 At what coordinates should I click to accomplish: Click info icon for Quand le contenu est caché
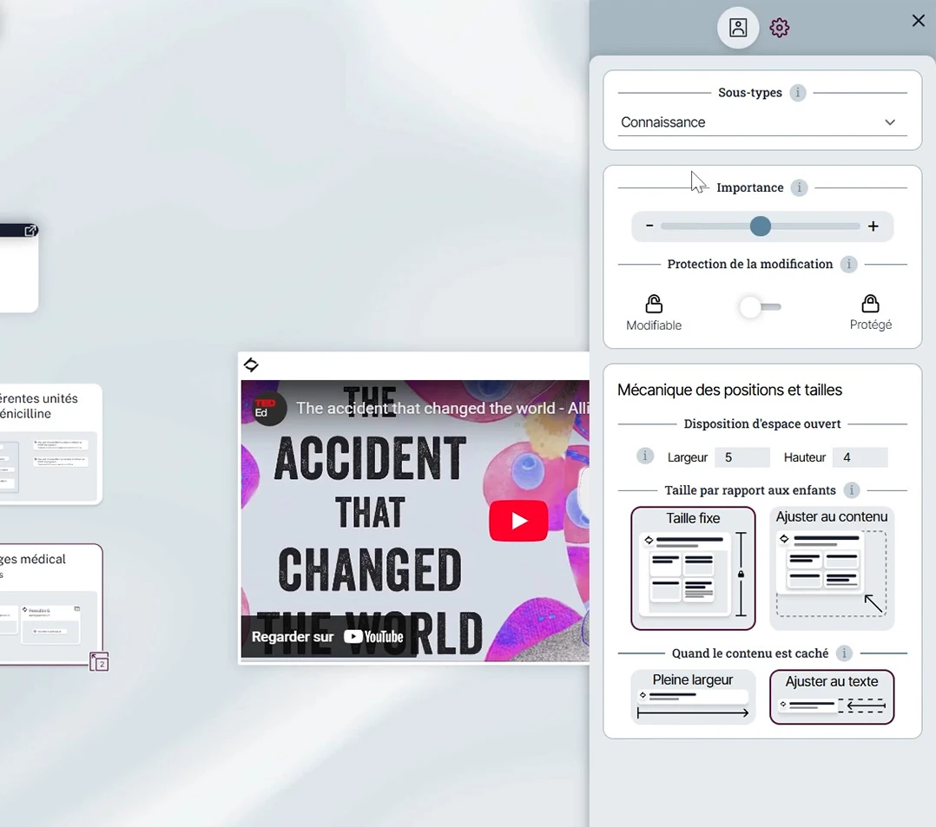point(844,653)
